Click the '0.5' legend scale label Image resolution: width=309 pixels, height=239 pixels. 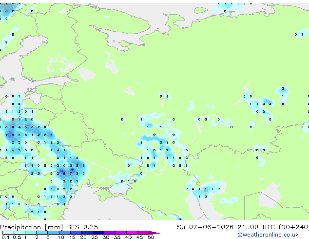[17, 237]
